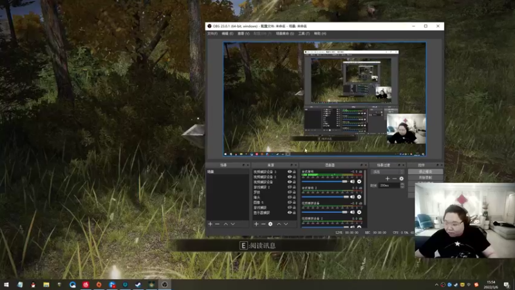Screen dimensions: 515x290
Task: Open the 查看(V) menu
Action: [x=243, y=34]
